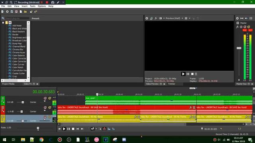Toggle lock fader channels under Master fader
Image resolution: width=255 pixels, height=143 pixels.
pos(239,80)
